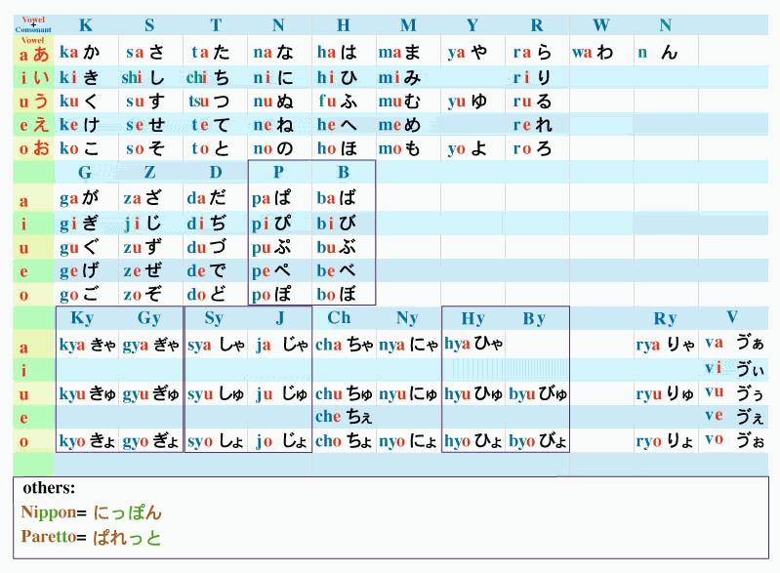Click the "Vowel + Consonant" corner header
The height and width of the screenshot is (573, 780).
tap(33, 25)
